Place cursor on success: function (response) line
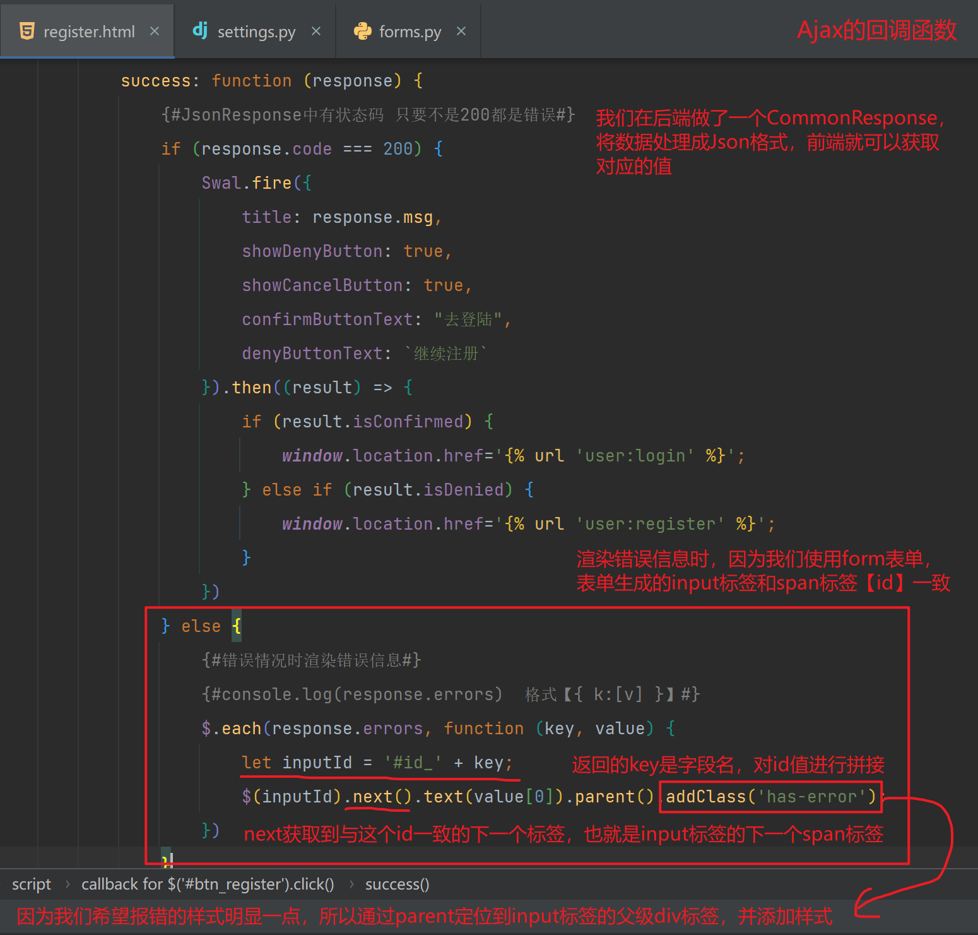978x935 pixels. [272, 81]
